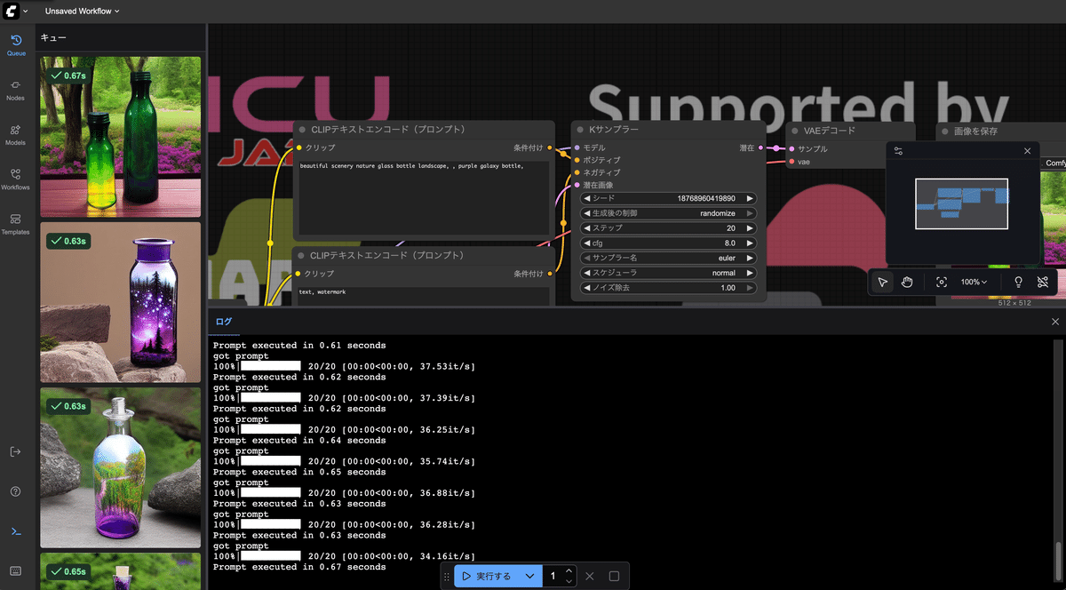Open minimap settings sliders icon
The image size is (1066, 590).
[898, 151]
